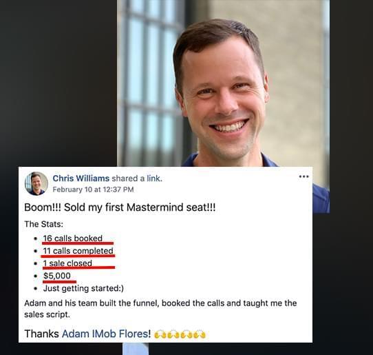Click the 'Adam and his team built the funnel' sentence
This screenshot has height=355, width=373.
160,303
